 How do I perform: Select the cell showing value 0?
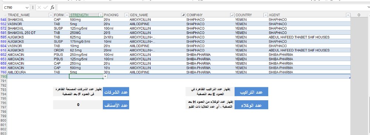(x=78, y=105)
